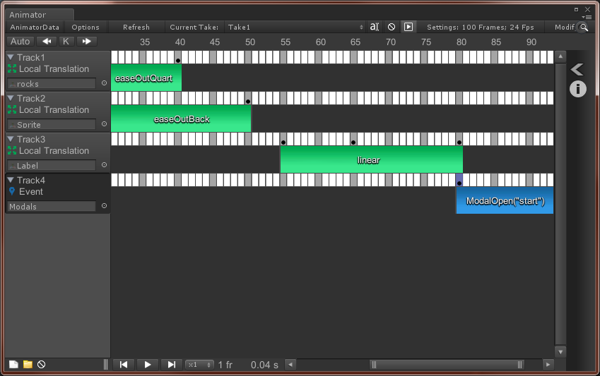Select the easeOutQuart clip on Track1
600x376 pixels.
point(146,78)
